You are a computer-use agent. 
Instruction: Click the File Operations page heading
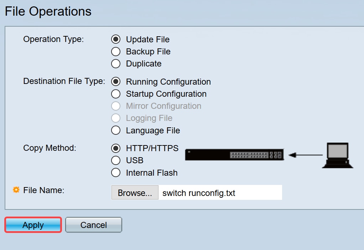(x=48, y=11)
